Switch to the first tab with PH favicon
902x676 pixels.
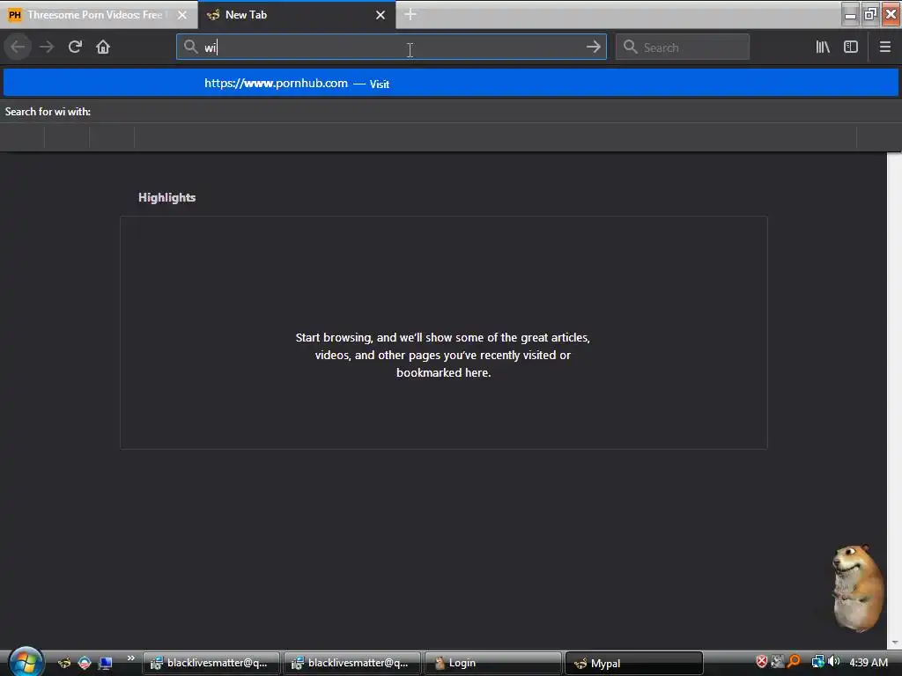tap(99, 15)
